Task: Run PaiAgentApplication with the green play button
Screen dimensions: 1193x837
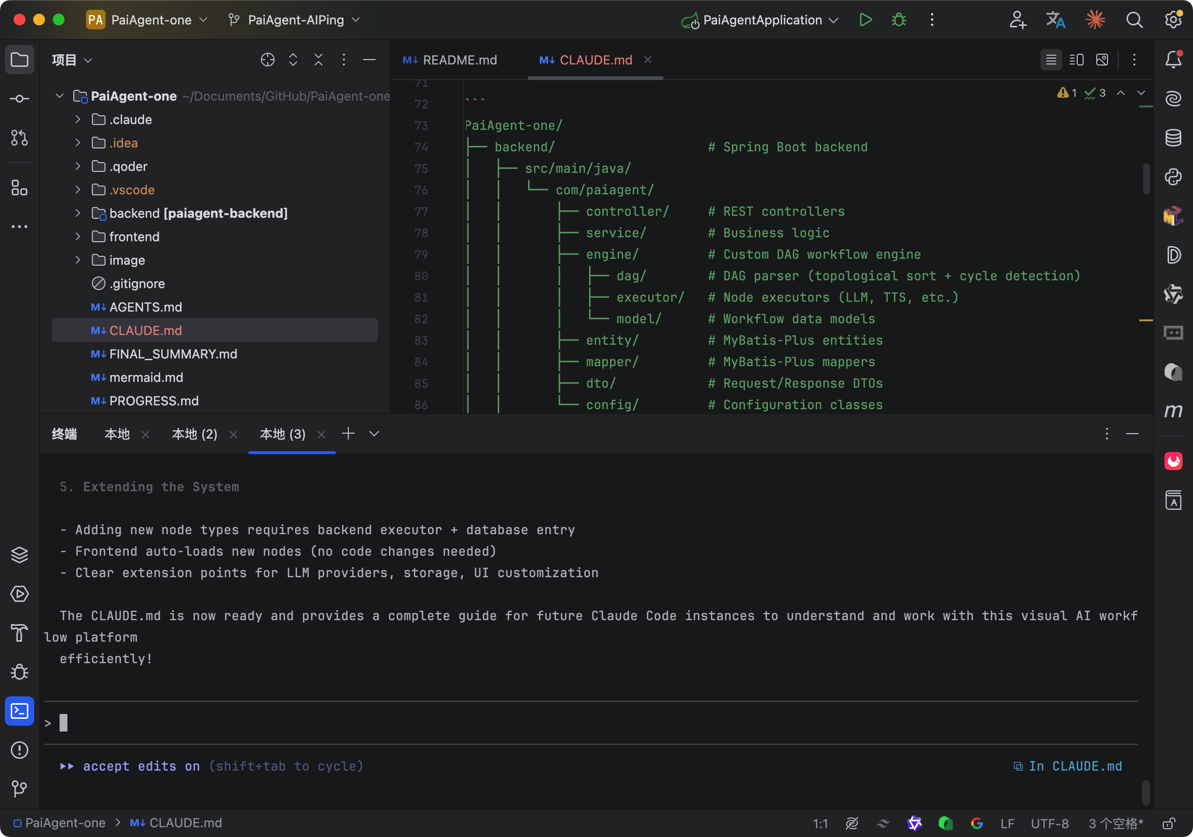Action: click(x=865, y=20)
